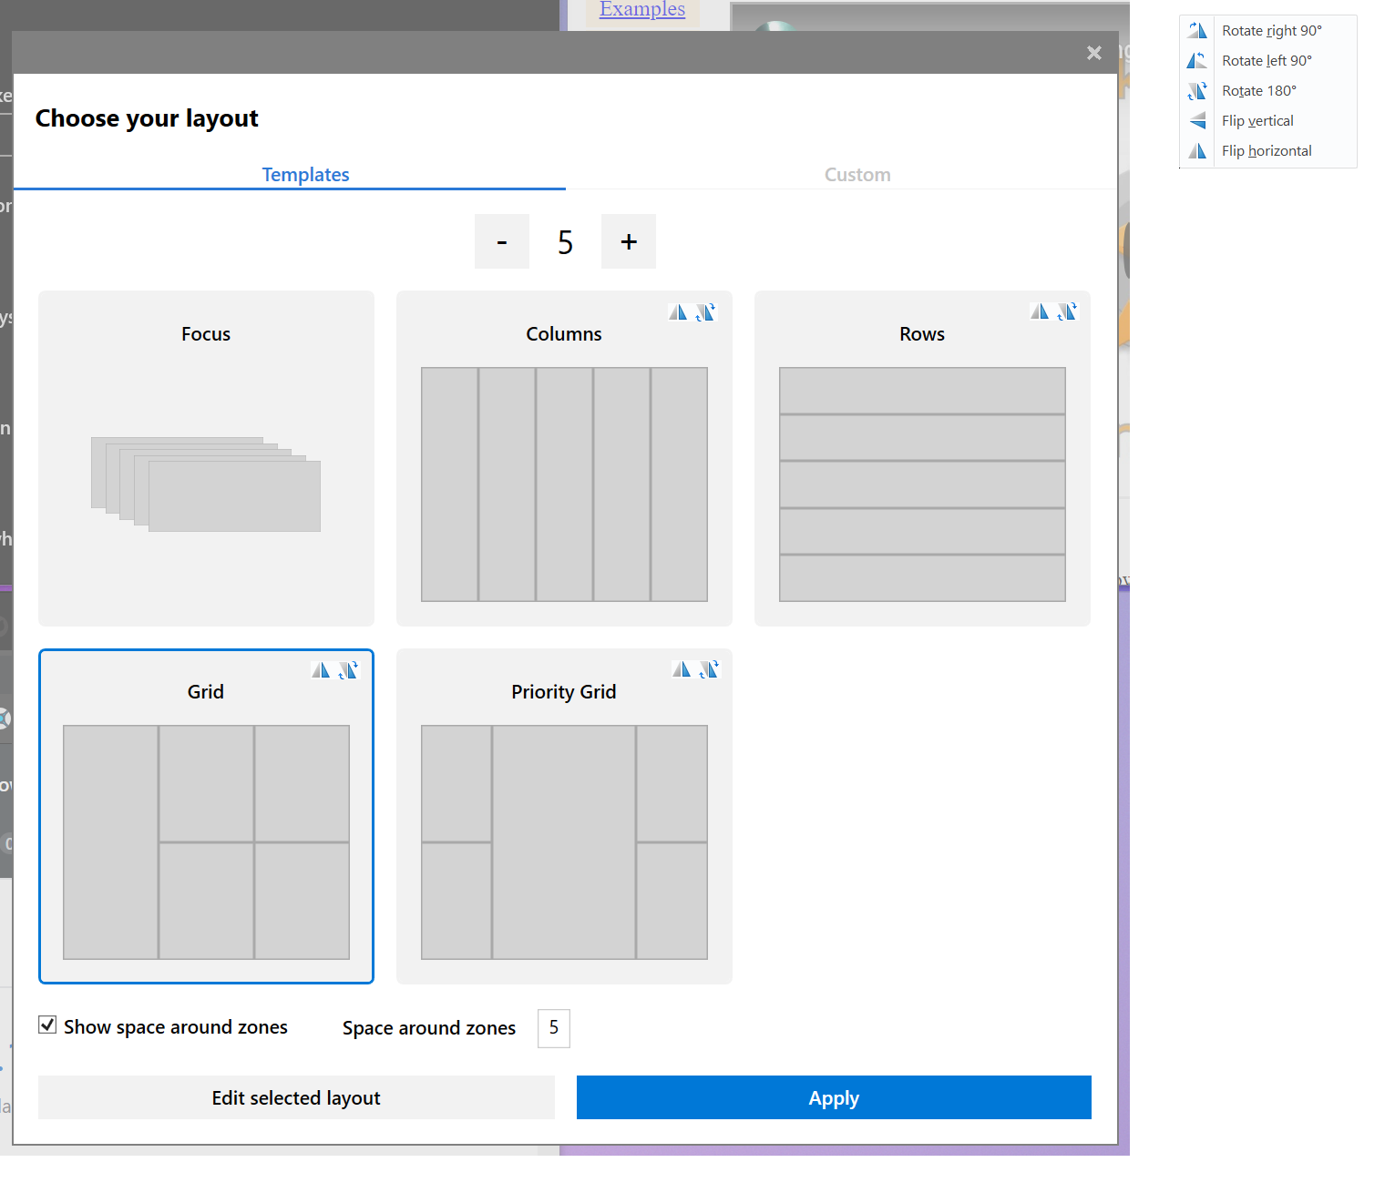Click the flip icon on the Columns template
The width and height of the screenshot is (1395, 1193).
(678, 311)
